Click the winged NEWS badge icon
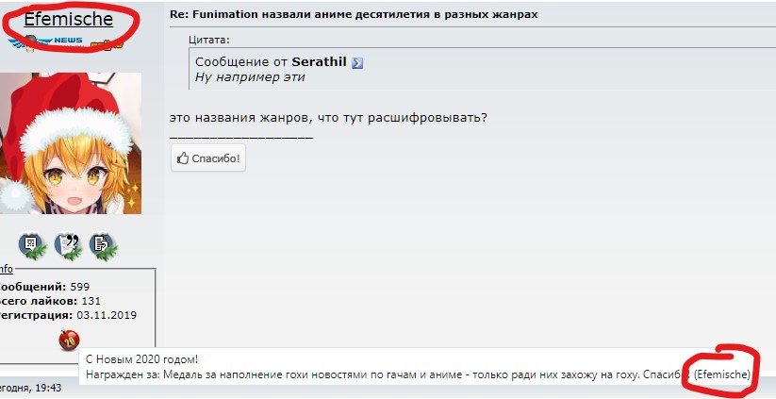Image resolution: width=776 pixels, height=399 pixels. coord(47,42)
